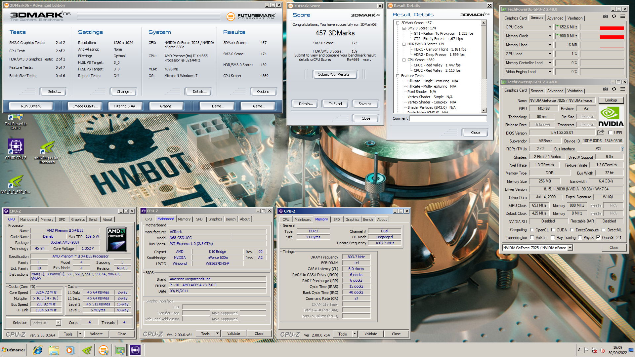
Task: Switch to CPU-Z taskbar button
Action: point(135,350)
